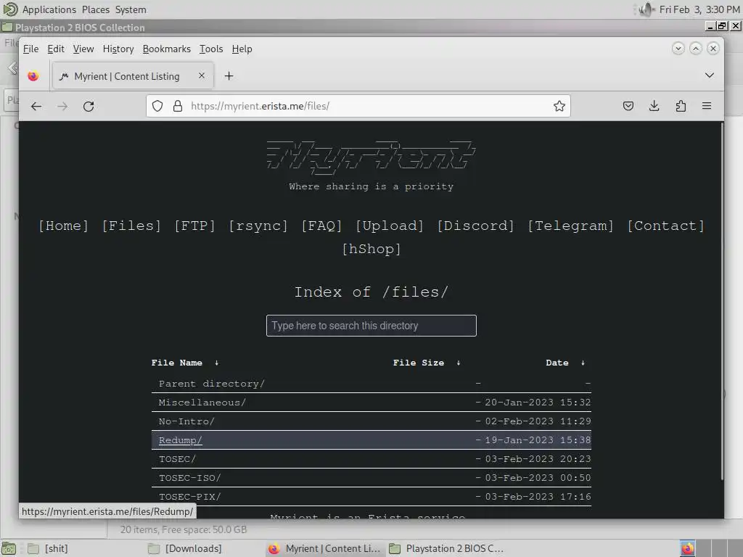This screenshot has height=557, width=743.
Task: Click Firefox icon in bottom-right panel
Action: click(x=688, y=548)
